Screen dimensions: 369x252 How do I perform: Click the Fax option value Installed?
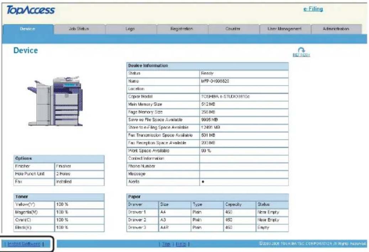(64, 182)
